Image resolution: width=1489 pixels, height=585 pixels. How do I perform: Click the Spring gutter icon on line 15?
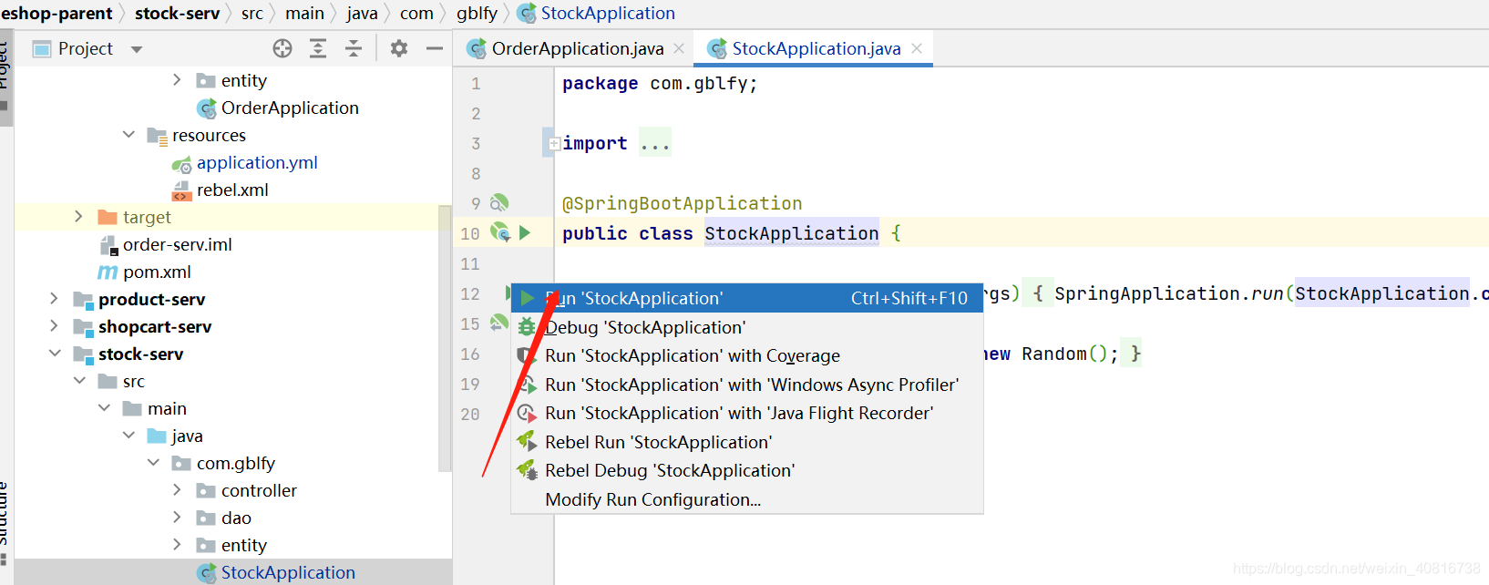pos(498,323)
